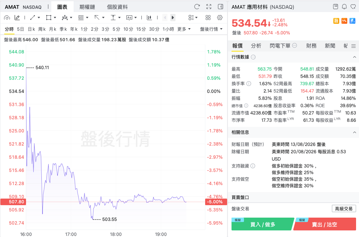359x237 pixels.
Task: Click the note bookmark icon next to AMAT
Action: (336, 7)
